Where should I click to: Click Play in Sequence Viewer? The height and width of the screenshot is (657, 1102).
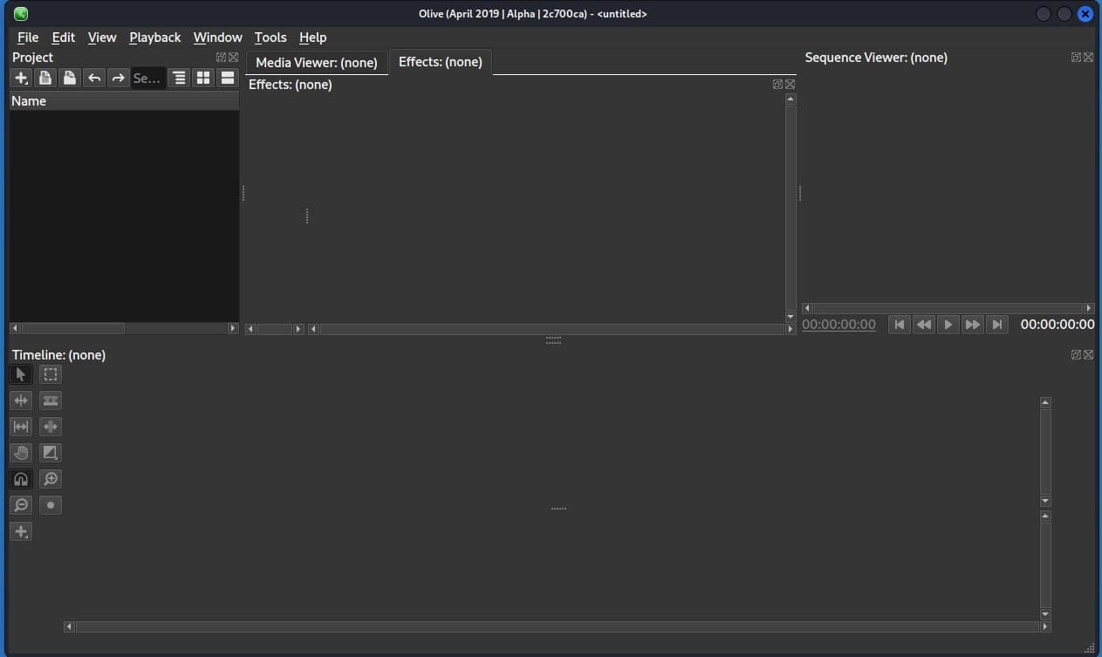pyautogui.click(x=948, y=325)
